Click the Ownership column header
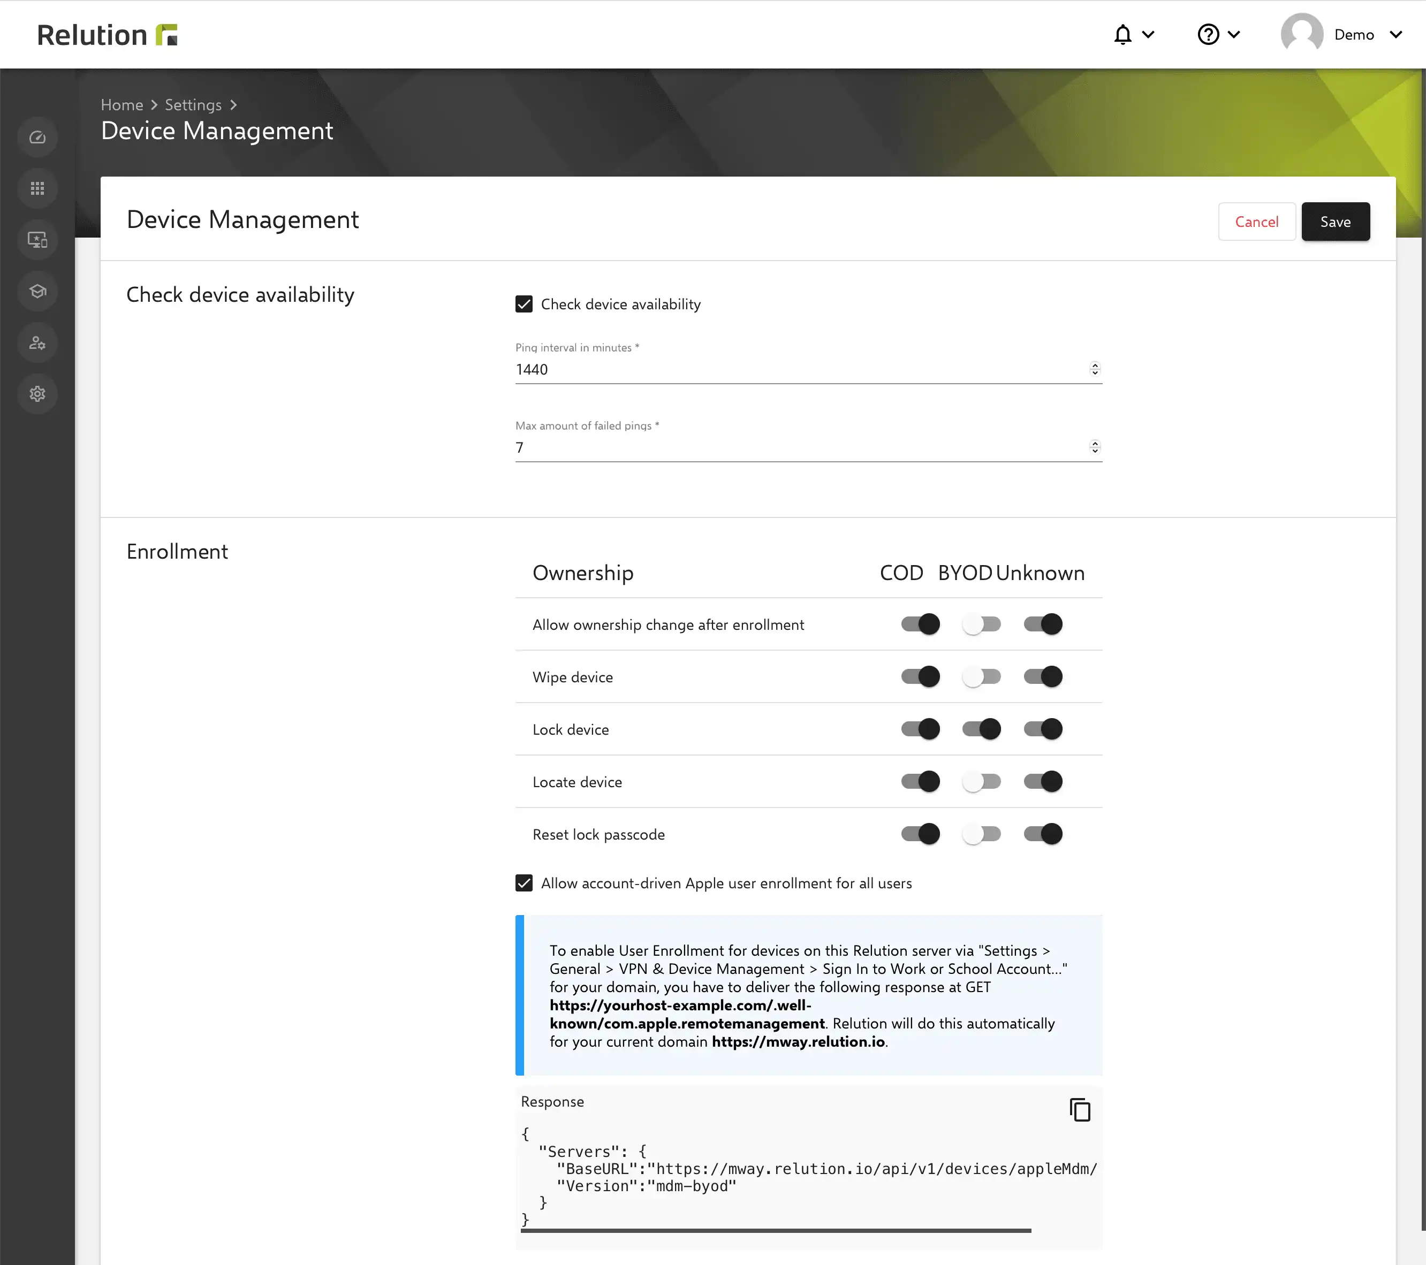 [x=583, y=573]
